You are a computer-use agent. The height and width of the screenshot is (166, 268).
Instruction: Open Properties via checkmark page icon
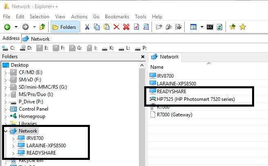tap(136, 27)
